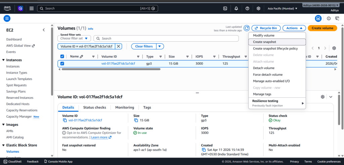Open the Asia Pacific (Mumbai) region dropdown
The image size is (344, 165).
click(x=283, y=8)
